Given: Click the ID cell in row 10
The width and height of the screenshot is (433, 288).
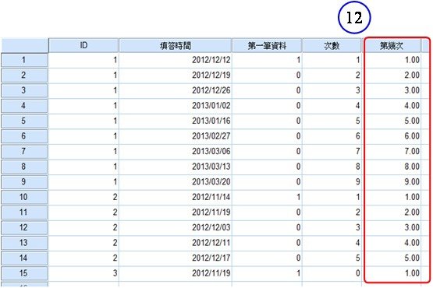Looking at the screenshot, I should 83,197.
